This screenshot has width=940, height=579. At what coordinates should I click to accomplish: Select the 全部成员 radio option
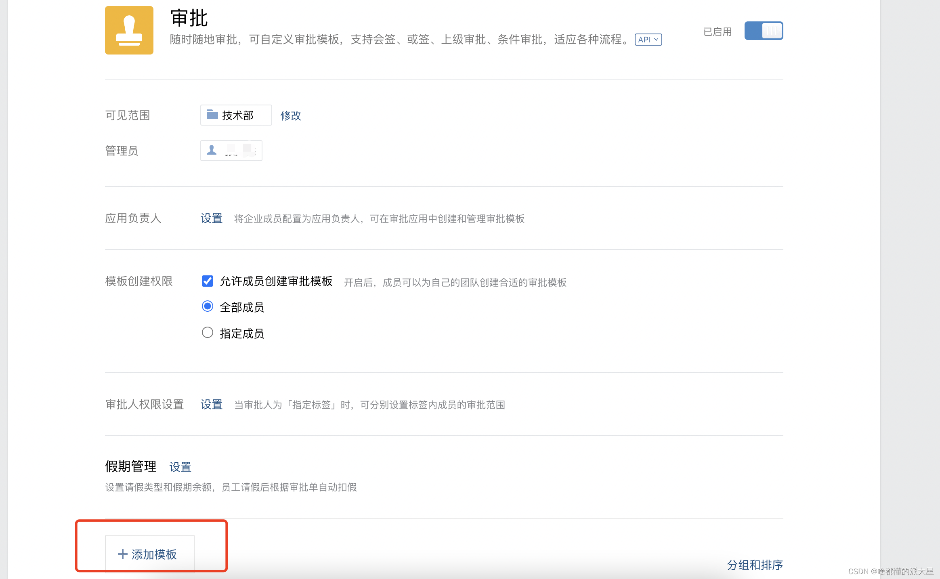click(208, 306)
